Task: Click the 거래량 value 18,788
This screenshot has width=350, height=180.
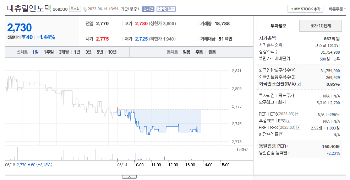Action: (222, 24)
